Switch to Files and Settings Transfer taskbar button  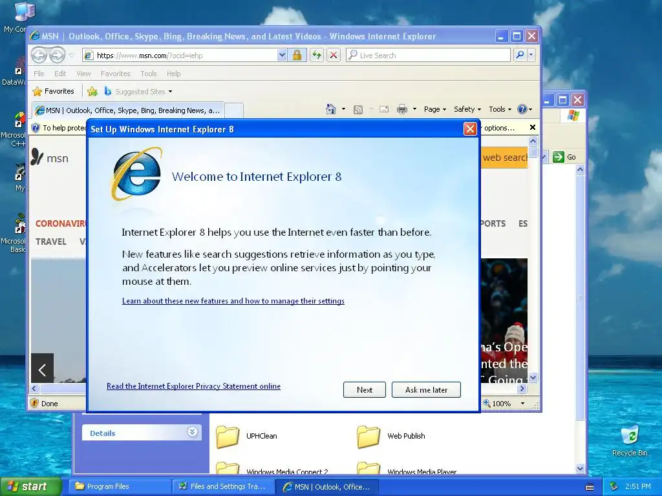tap(224, 486)
